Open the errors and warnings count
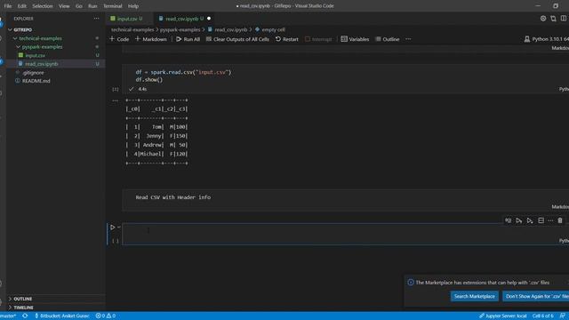Image resolution: width=569 pixels, height=320 pixels. 106,316
